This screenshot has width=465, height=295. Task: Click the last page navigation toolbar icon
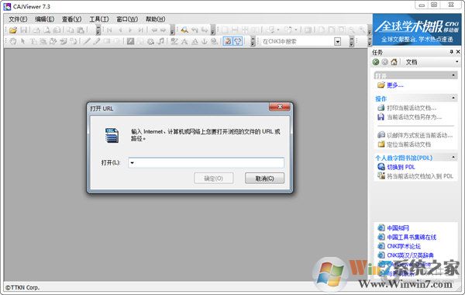(x=141, y=30)
